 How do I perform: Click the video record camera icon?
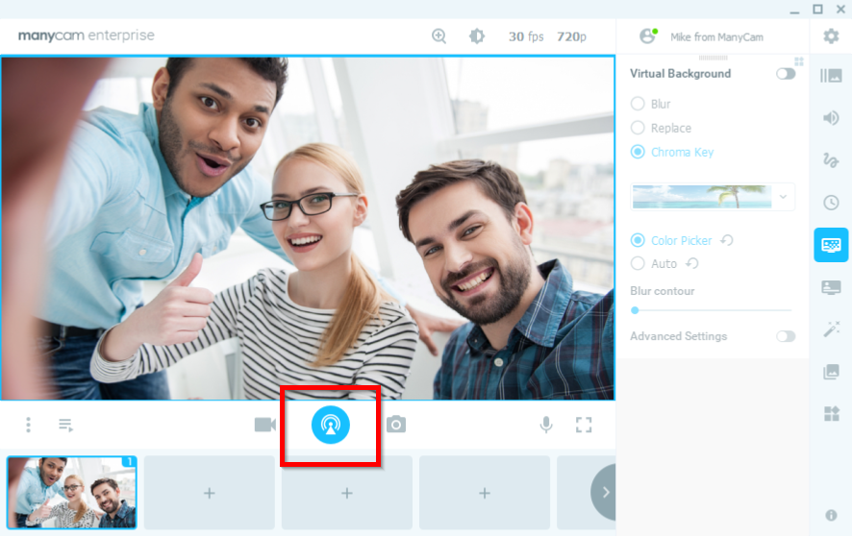(265, 425)
